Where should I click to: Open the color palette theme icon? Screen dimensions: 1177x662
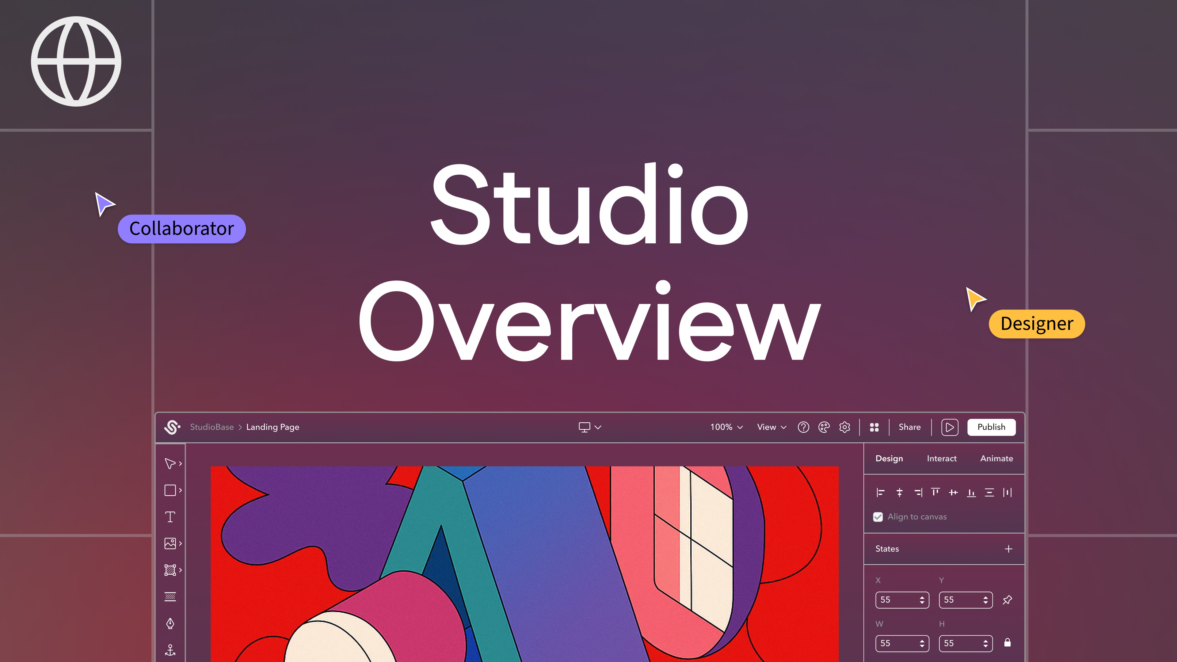click(824, 427)
